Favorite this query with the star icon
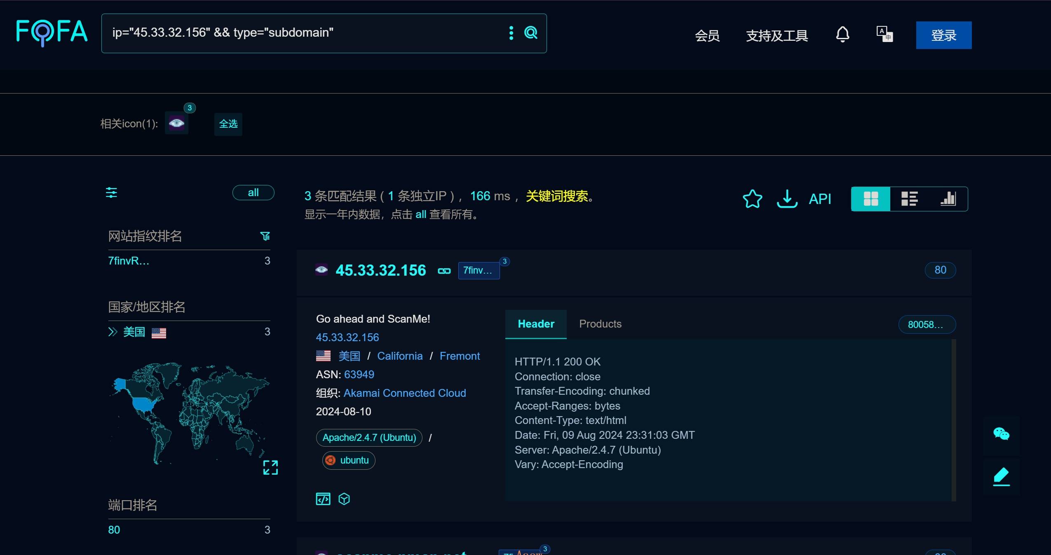 tap(752, 199)
